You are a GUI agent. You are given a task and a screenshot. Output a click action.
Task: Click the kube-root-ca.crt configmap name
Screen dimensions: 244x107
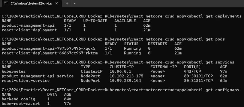point(21,104)
